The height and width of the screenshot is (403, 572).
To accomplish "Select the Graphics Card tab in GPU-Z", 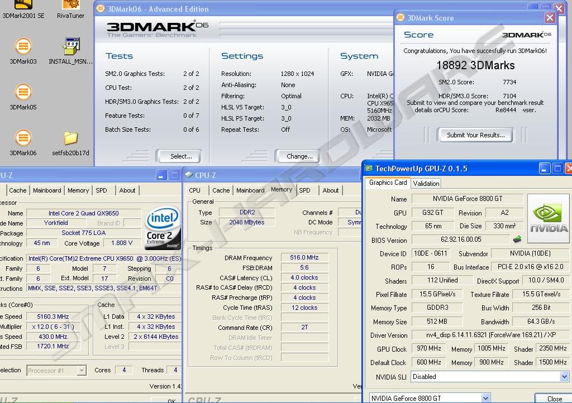I will tap(388, 183).
